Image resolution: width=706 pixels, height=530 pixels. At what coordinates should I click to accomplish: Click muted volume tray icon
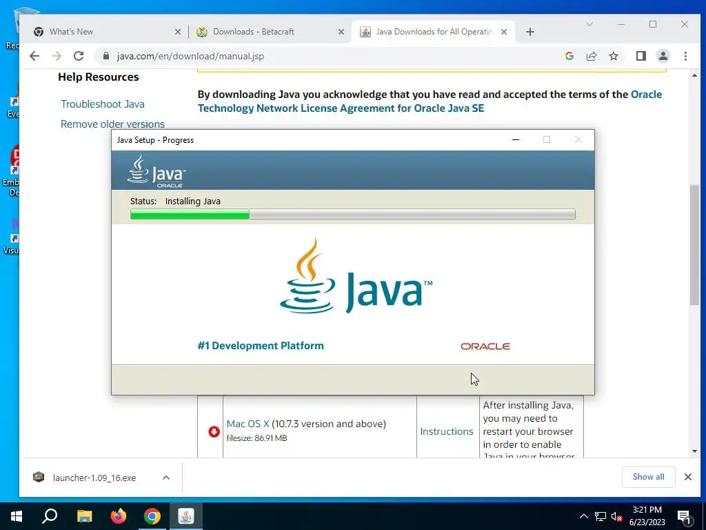click(617, 516)
